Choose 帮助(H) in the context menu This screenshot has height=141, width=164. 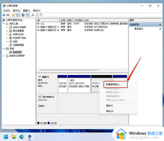pos(110,111)
